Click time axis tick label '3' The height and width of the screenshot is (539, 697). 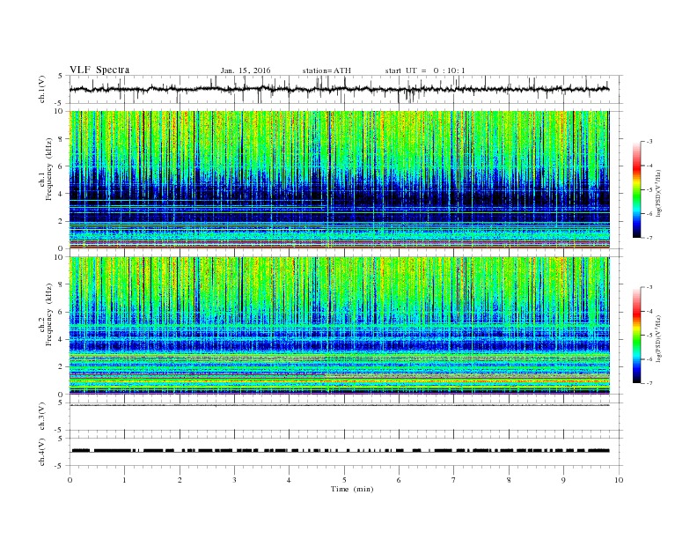234,480
